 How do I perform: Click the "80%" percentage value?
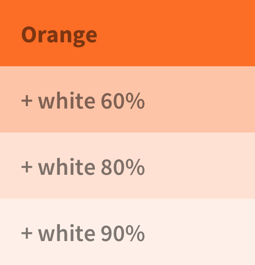[123, 167]
